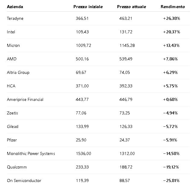
Task: Click Micron's current price 1145,28
Action: tap(127, 45)
